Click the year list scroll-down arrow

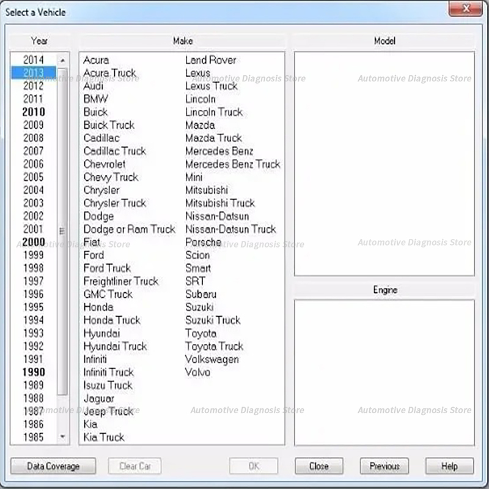pos(63,436)
